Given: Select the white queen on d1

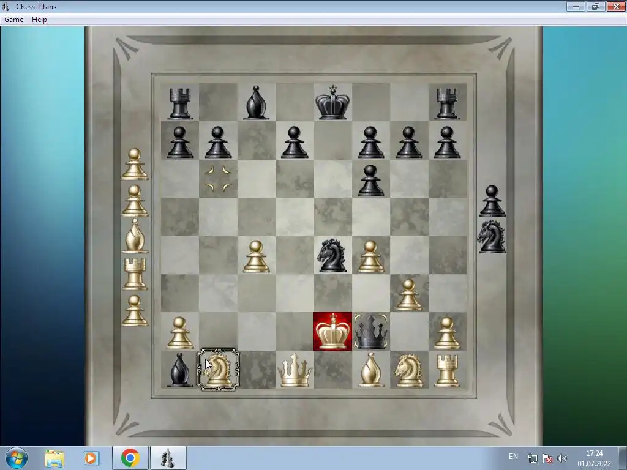Looking at the screenshot, I should point(295,370).
